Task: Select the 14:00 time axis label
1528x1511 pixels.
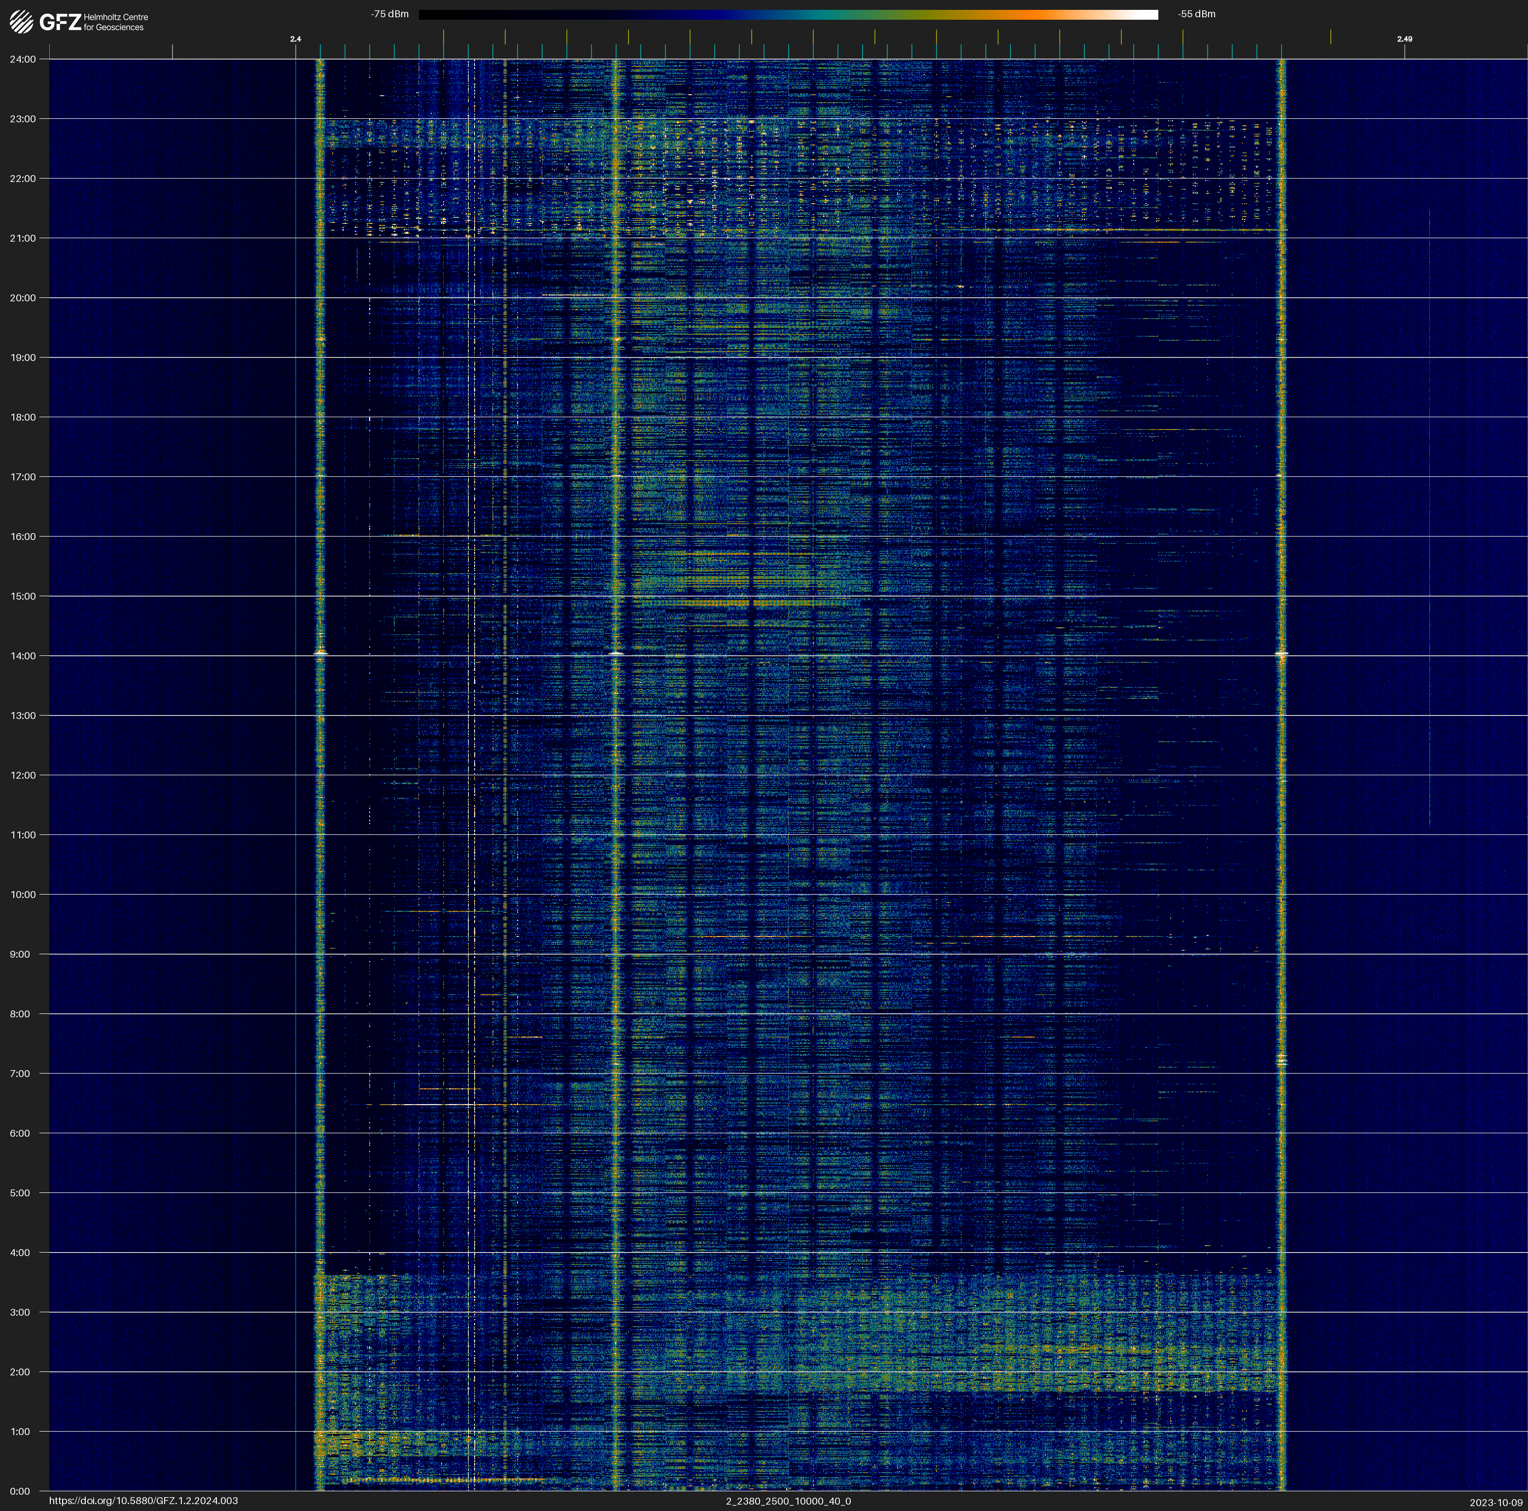Action: coord(23,656)
